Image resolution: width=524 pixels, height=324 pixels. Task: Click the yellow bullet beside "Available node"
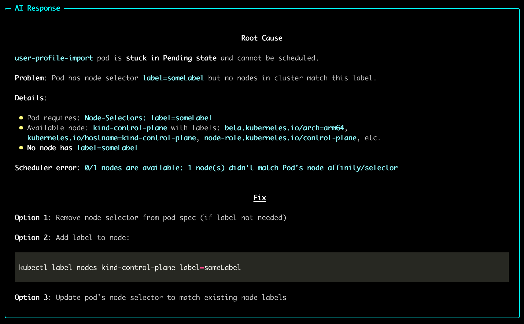click(x=21, y=128)
